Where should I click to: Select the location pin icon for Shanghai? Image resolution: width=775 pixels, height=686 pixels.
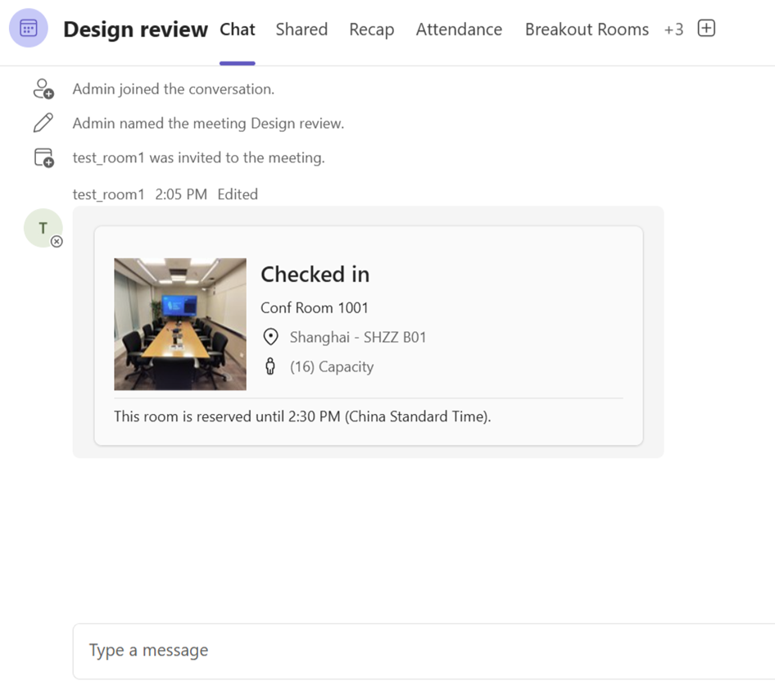[x=270, y=336]
